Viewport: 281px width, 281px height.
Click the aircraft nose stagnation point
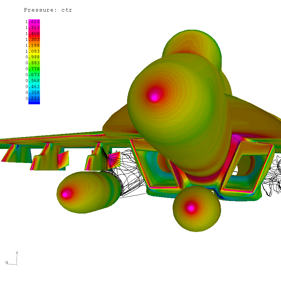(154, 98)
